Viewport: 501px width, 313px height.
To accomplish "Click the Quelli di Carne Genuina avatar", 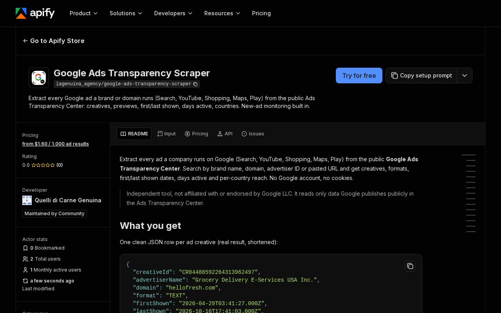I will pyautogui.click(x=27, y=200).
